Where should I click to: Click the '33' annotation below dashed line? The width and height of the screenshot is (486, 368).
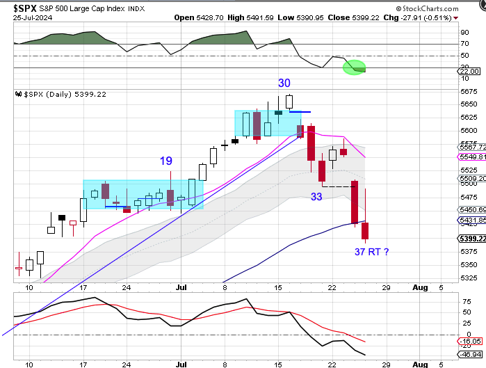click(x=316, y=197)
